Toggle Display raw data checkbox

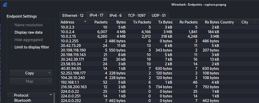click(x=11, y=32)
